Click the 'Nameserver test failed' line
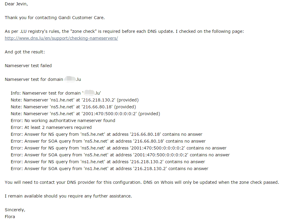This screenshot has height=219, width=281. tap(28, 66)
